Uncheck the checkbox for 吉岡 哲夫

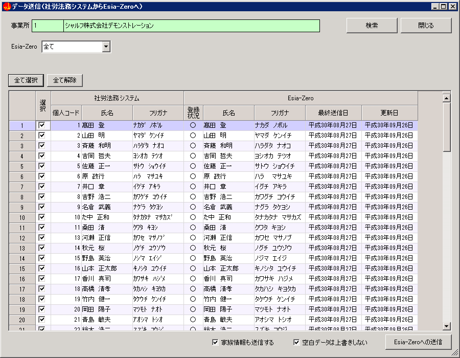coord(42,156)
